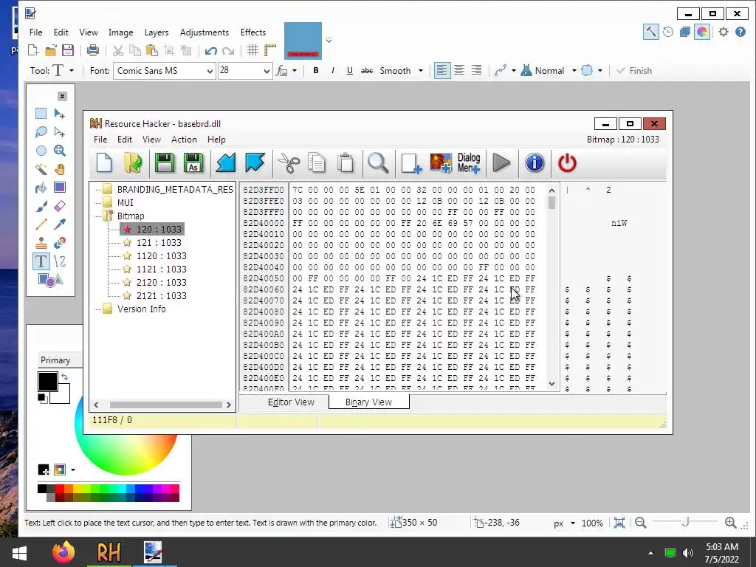
Task: Open the Normal blend mode dropdown
Action: pos(574,70)
